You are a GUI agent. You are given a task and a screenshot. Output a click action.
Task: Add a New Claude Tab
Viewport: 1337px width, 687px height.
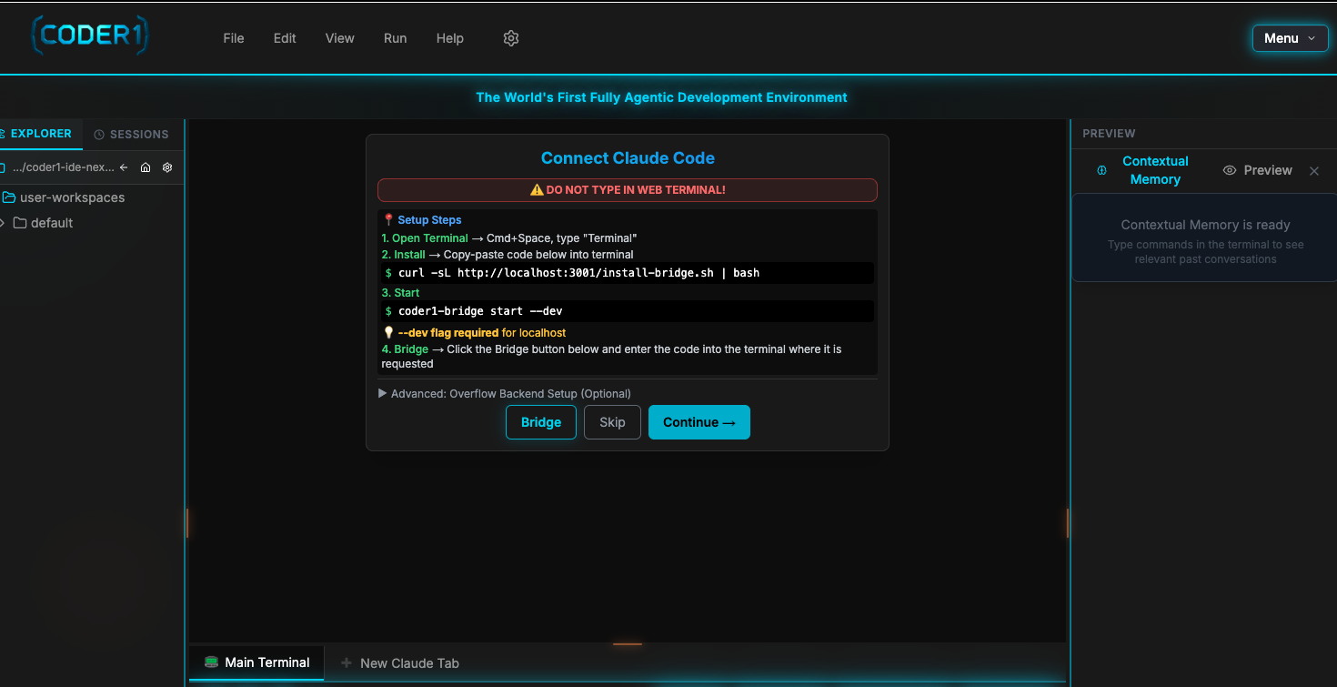point(400,663)
